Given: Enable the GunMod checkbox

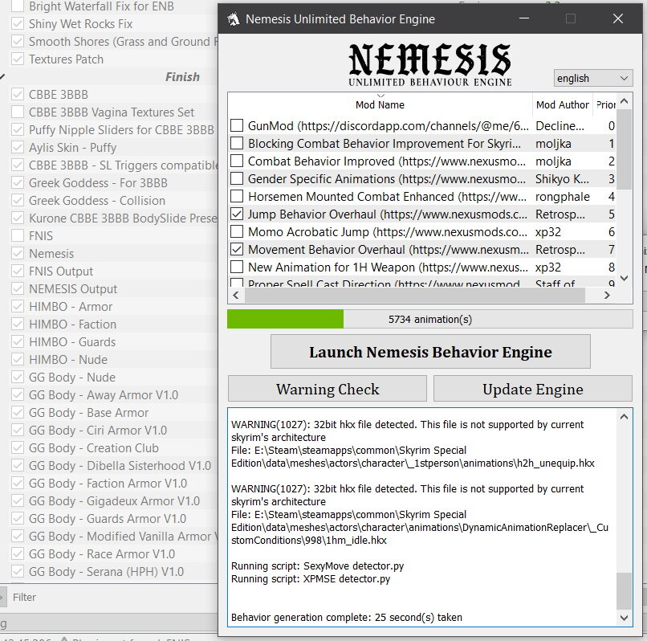Looking at the screenshot, I should pos(237,125).
